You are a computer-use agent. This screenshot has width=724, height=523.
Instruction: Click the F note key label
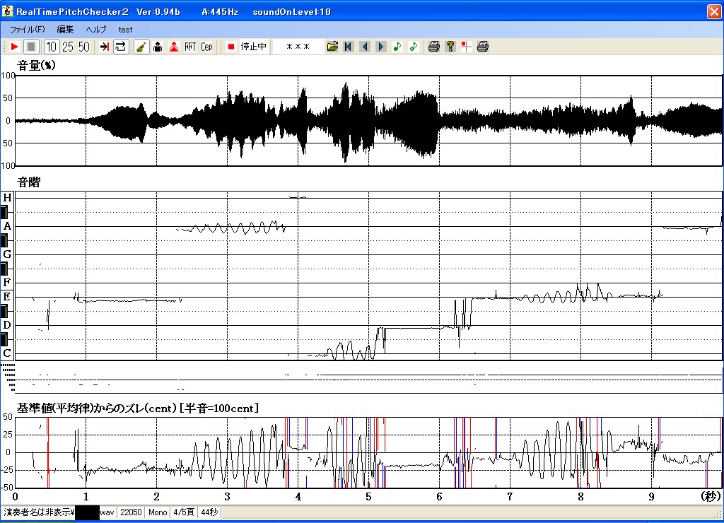coord(7,282)
